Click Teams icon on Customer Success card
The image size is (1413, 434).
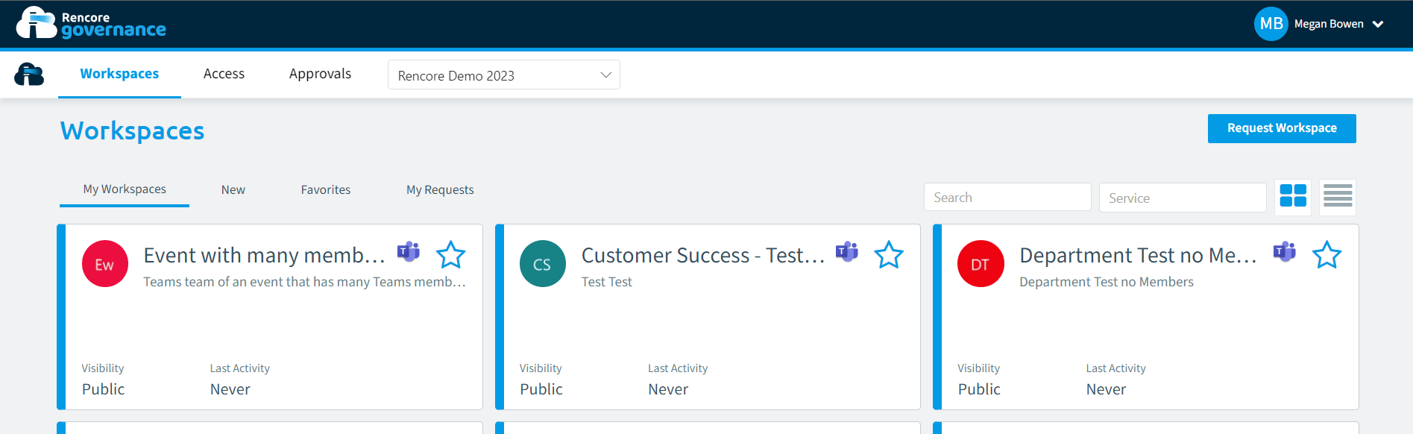point(847,252)
